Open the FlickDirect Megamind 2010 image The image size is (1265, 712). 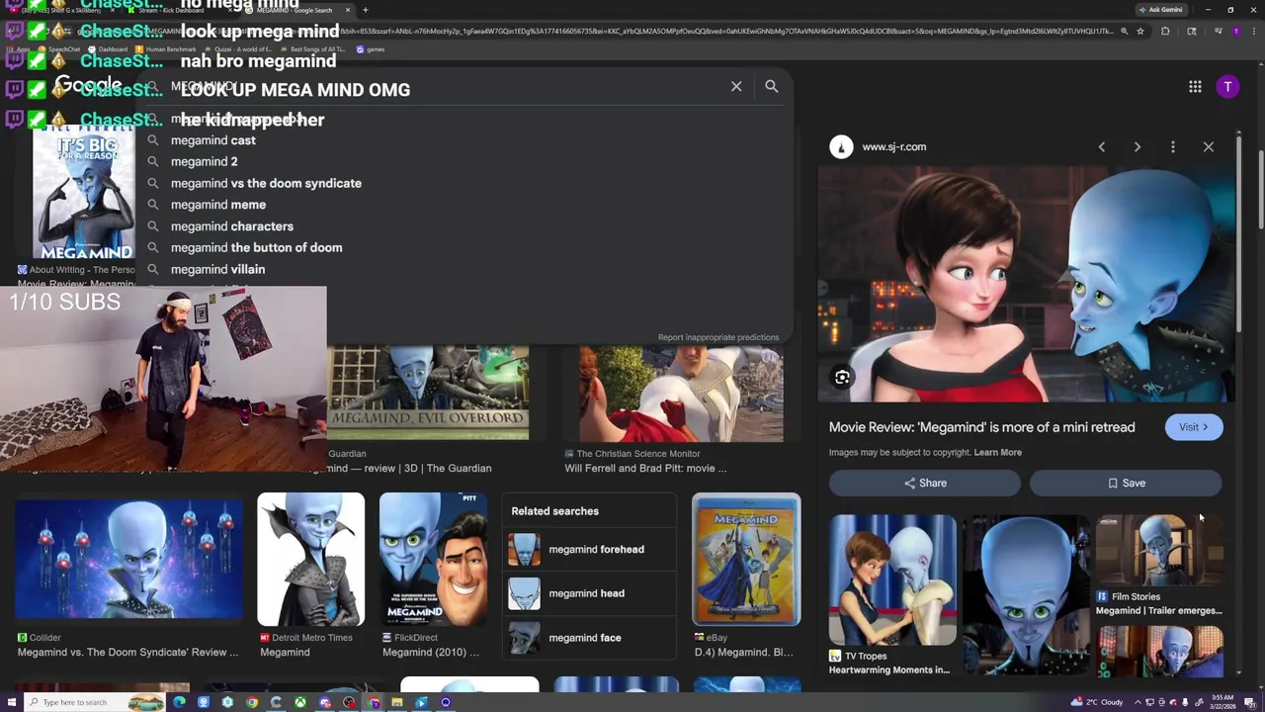coord(433,560)
